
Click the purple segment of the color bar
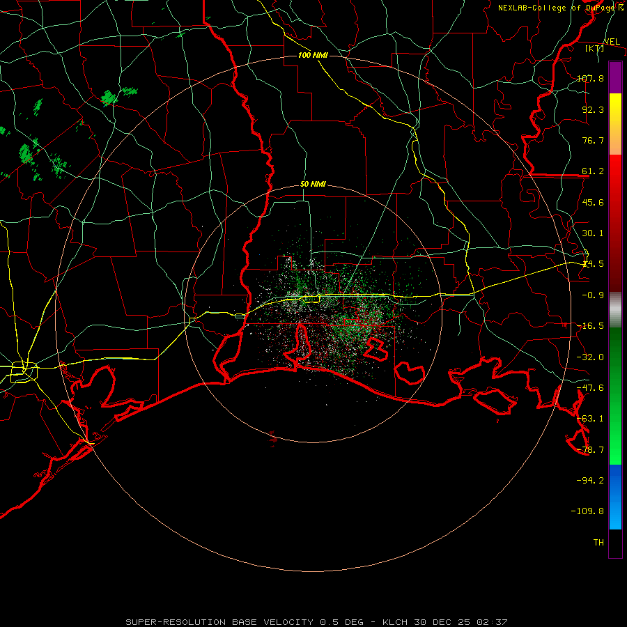point(615,77)
